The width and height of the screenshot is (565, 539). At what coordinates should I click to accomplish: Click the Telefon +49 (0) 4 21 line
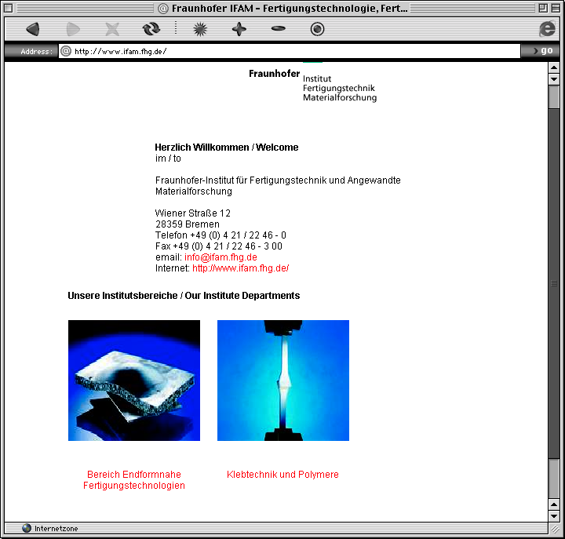(x=221, y=235)
